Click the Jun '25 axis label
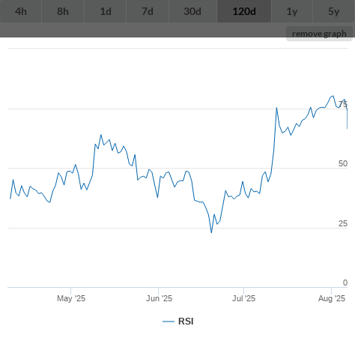 159,298
